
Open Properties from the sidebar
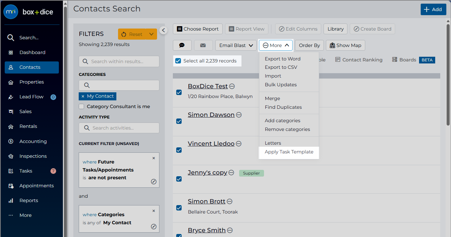click(x=32, y=82)
